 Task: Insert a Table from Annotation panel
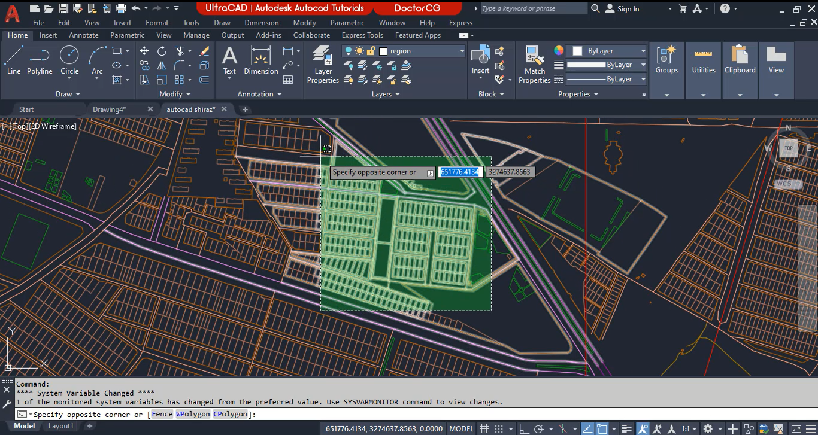288,80
